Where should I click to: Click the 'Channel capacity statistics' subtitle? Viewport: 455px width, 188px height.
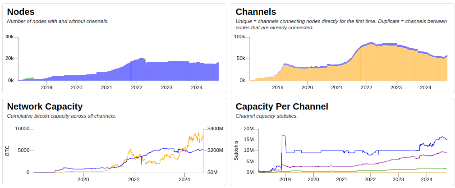tap(267, 116)
